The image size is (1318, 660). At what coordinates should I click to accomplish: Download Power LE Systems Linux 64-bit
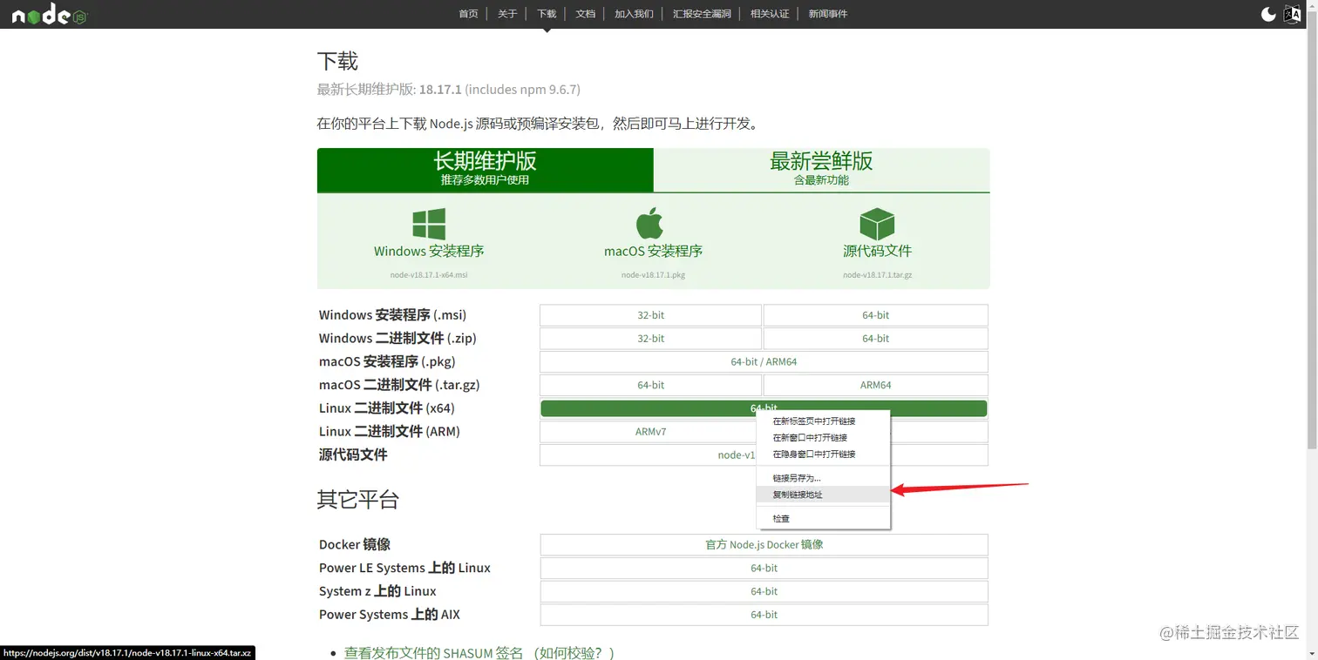pos(764,569)
